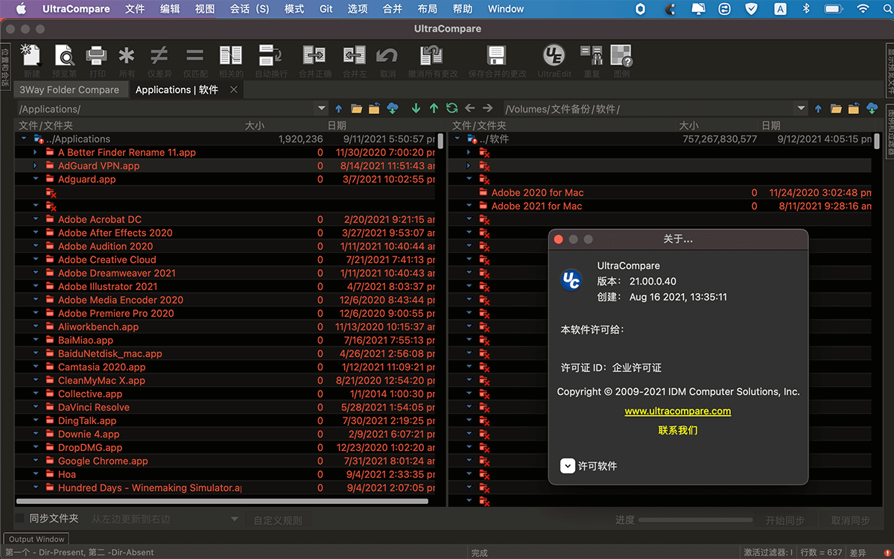Click the 合并正确 merge right icon
This screenshot has width=894, height=559.
pos(314,56)
